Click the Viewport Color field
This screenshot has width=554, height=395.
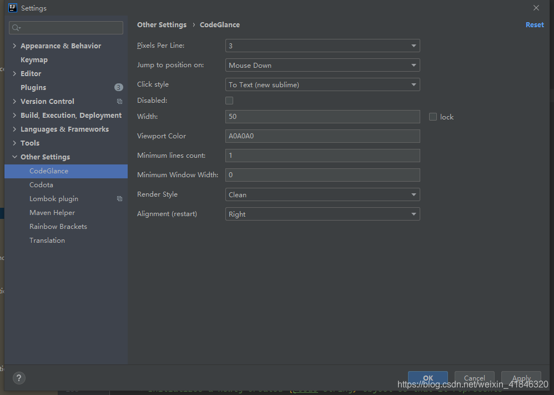click(323, 136)
